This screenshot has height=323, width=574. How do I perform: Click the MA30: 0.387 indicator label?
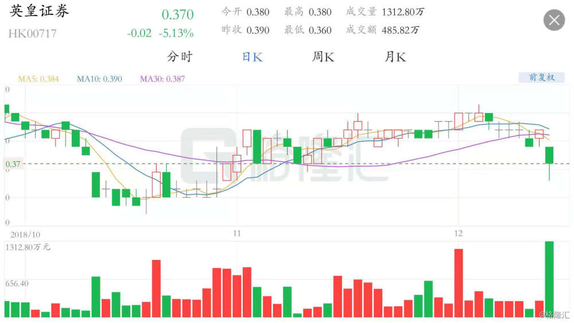pyautogui.click(x=162, y=79)
